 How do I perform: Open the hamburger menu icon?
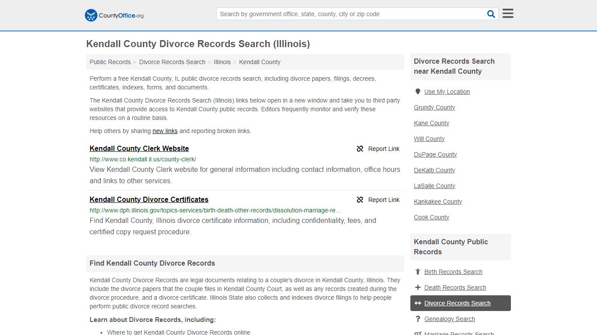coord(508,14)
